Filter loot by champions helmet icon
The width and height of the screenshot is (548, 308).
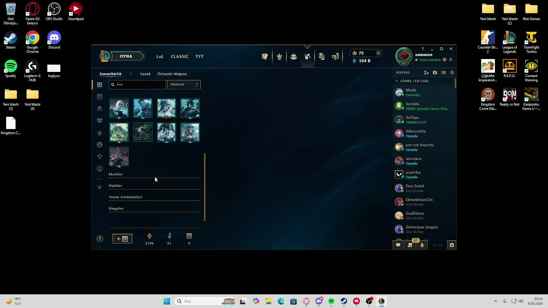tap(99, 109)
